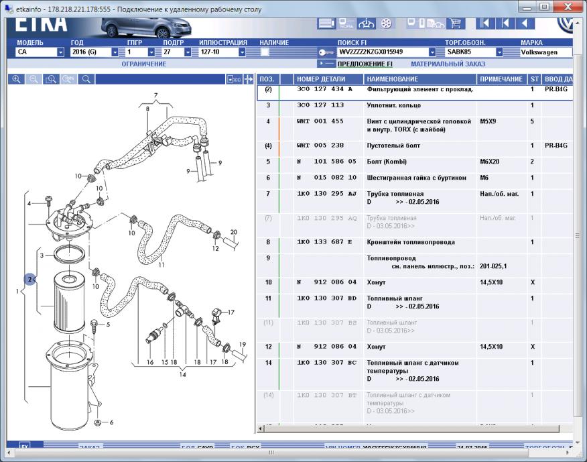
Task: Jump to first illustration with skip-to-start arrow
Action: 484,23
